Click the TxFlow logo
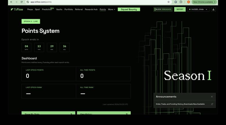The image size is (226, 125). click(x=17, y=9)
